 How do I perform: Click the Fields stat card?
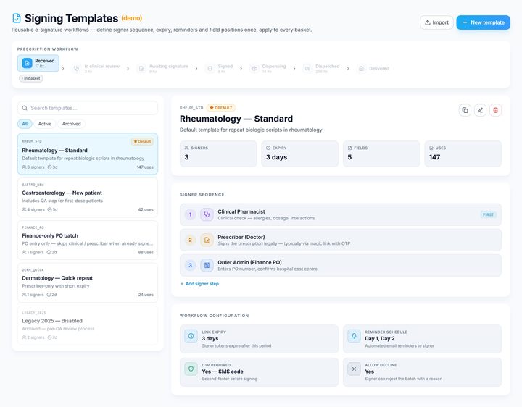(x=381, y=154)
